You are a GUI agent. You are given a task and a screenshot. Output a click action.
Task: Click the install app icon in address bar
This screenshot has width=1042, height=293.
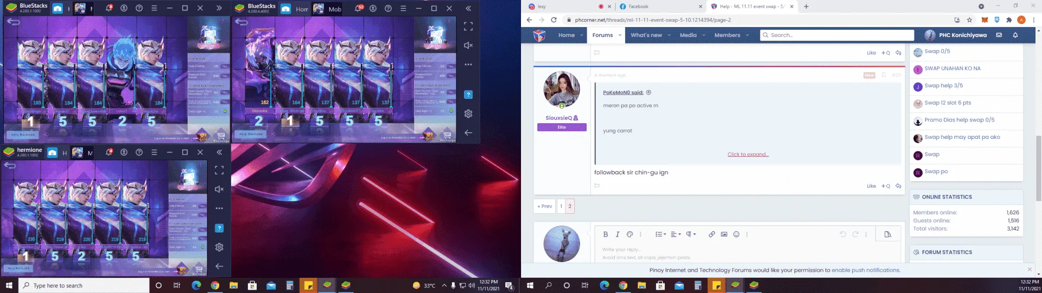957,20
